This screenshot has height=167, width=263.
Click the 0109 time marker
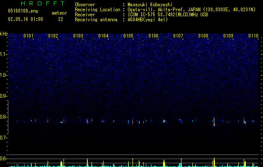tap(228, 36)
